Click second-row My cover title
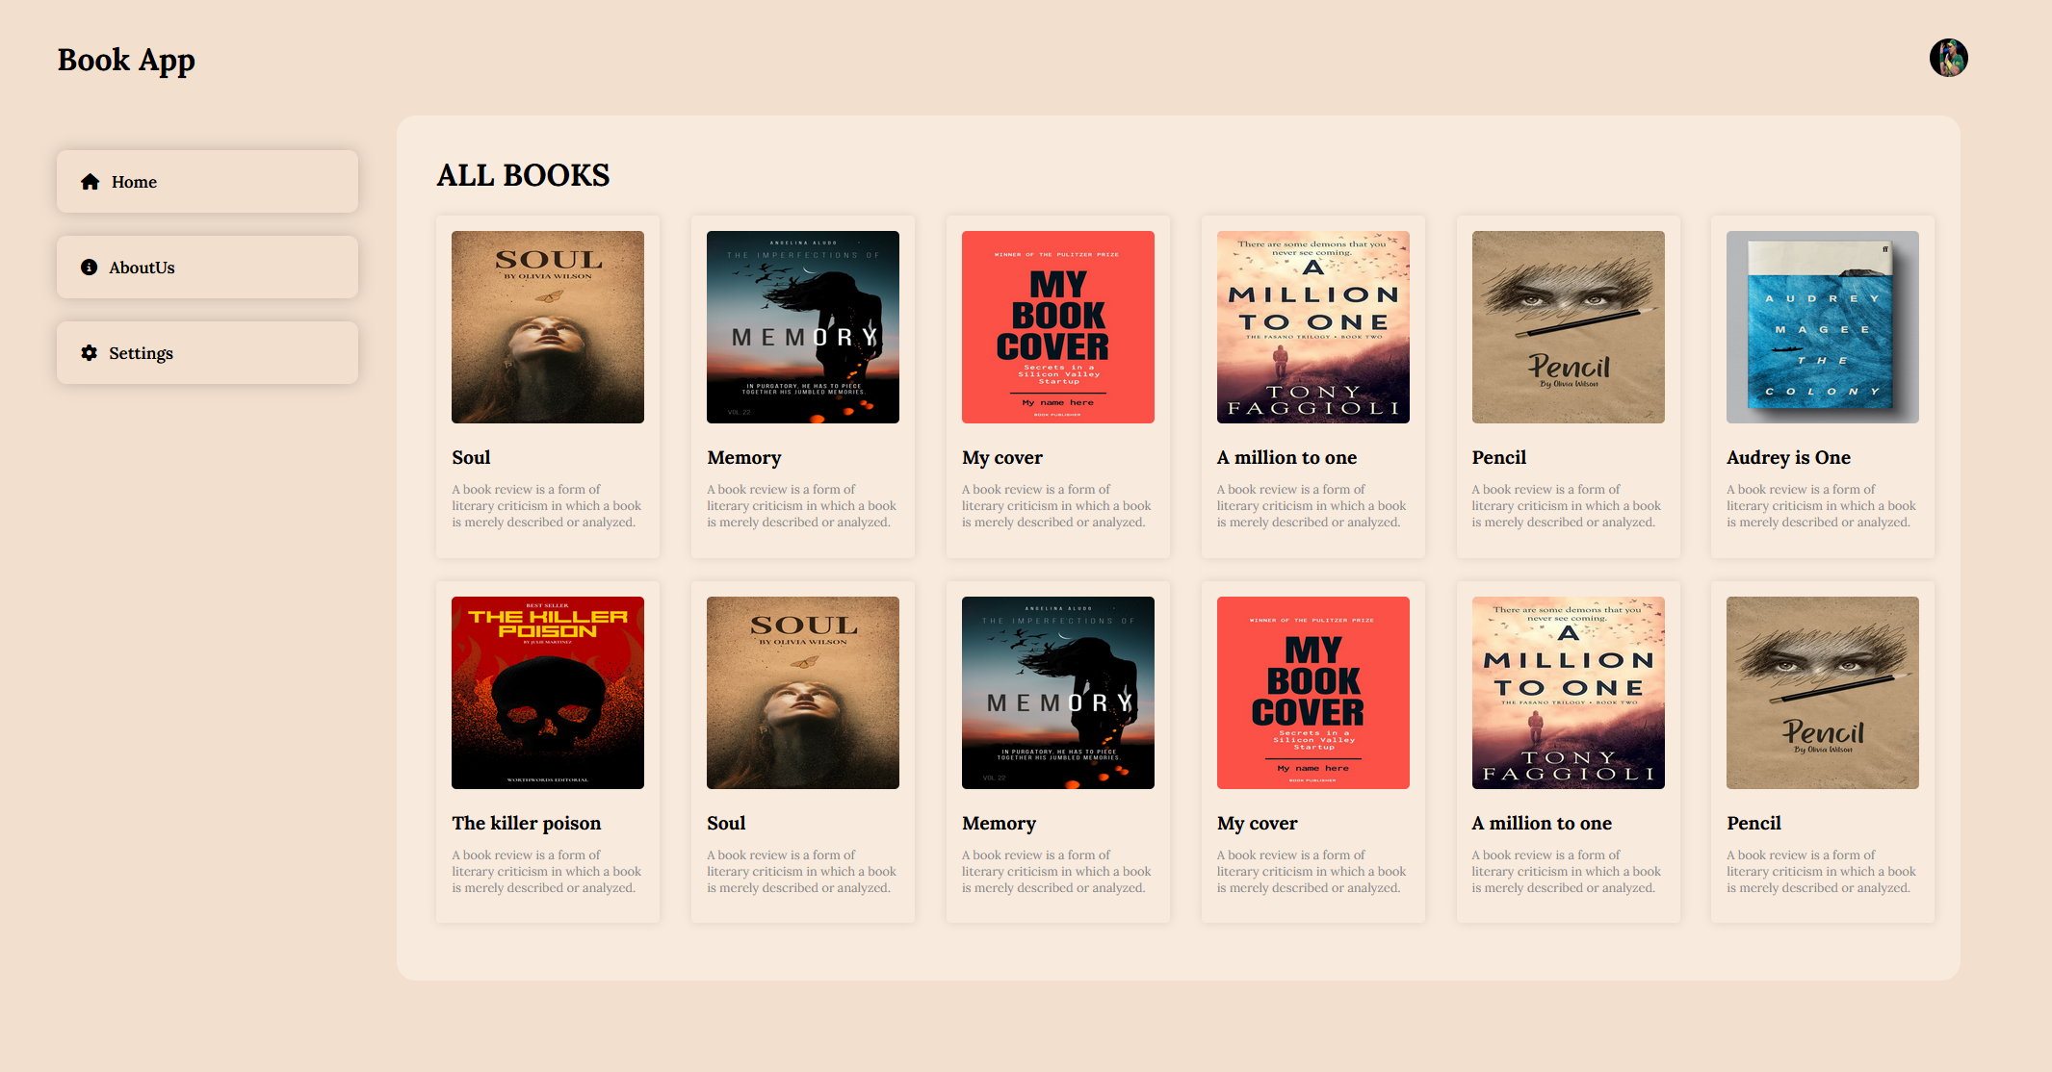This screenshot has height=1072, width=2052. 1257,824
